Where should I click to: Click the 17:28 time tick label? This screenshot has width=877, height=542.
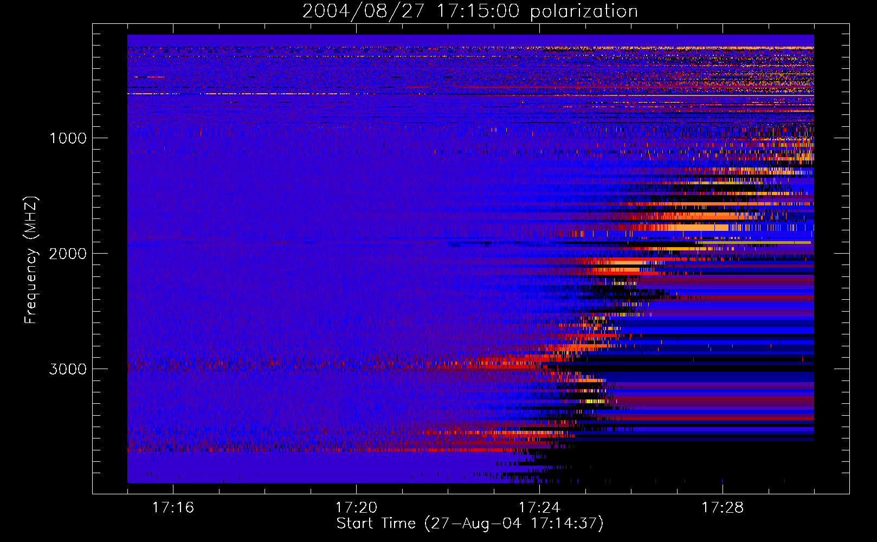(723, 508)
